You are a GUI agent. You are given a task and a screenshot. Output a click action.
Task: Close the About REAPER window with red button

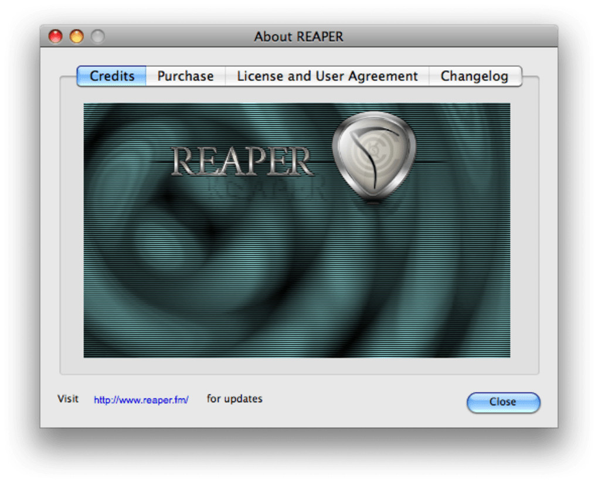[56, 36]
